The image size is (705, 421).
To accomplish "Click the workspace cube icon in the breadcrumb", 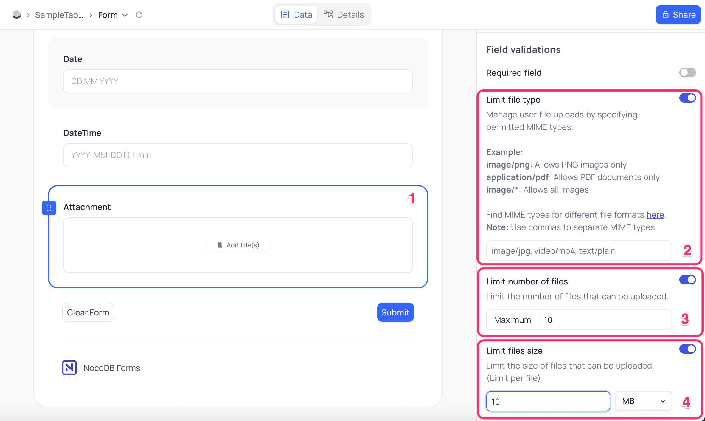I will click(17, 15).
